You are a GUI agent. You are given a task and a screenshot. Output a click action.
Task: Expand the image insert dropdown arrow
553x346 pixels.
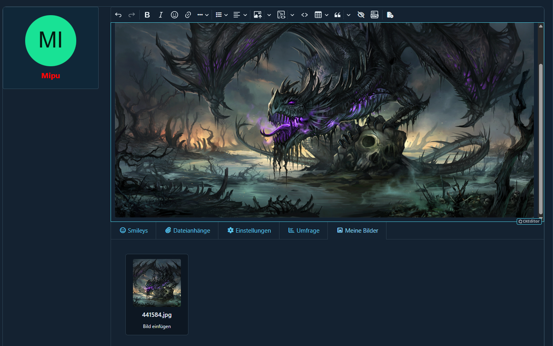tap(269, 15)
